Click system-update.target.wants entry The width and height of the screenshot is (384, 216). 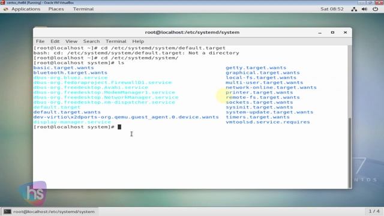(x=269, y=112)
